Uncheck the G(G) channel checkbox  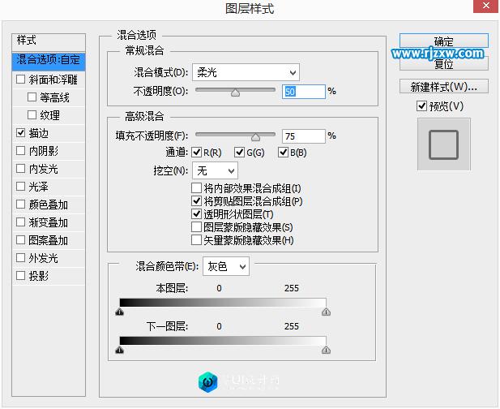[x=239, y=153]
